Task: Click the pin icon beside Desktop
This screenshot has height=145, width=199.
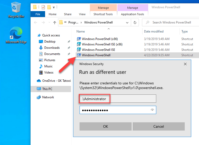Action: [69, 42]
